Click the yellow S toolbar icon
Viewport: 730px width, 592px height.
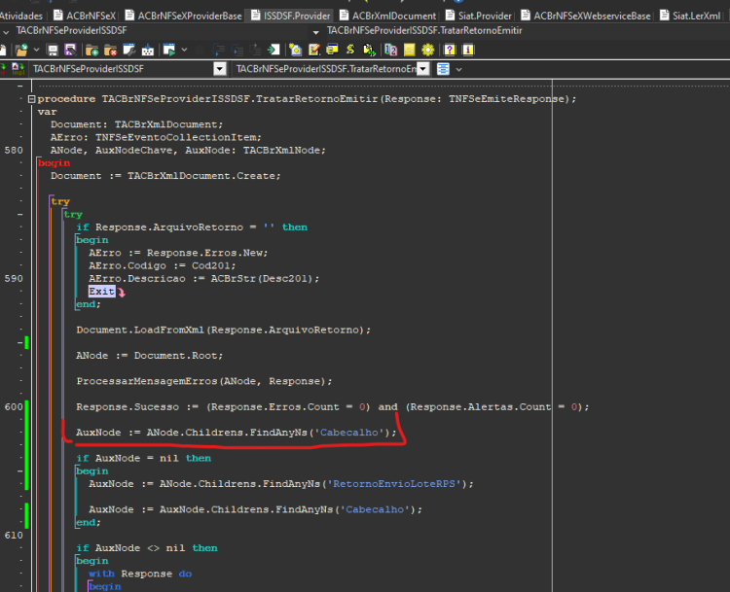(350, 50)
